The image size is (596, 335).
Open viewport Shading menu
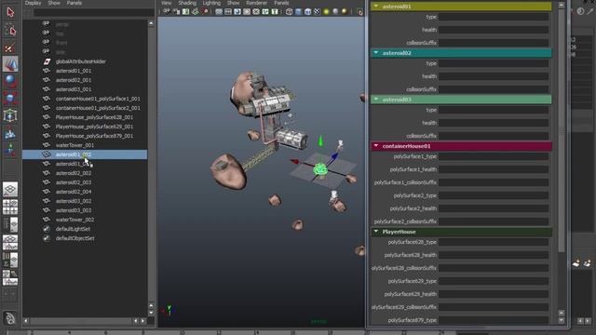tap(187, 3)
